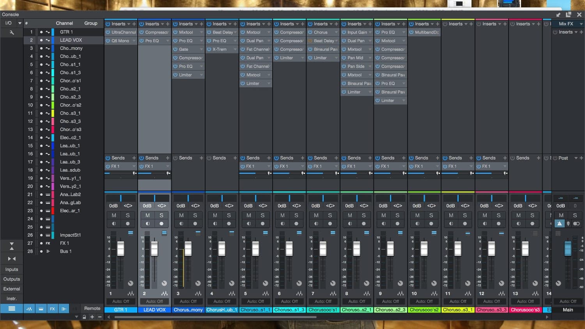Show audio tracks with waveform filter icon
Screen dimensions: 585x329
tap(29, 308)
